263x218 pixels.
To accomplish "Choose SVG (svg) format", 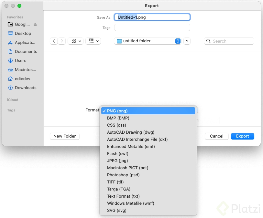I will (x=148, y=211).
